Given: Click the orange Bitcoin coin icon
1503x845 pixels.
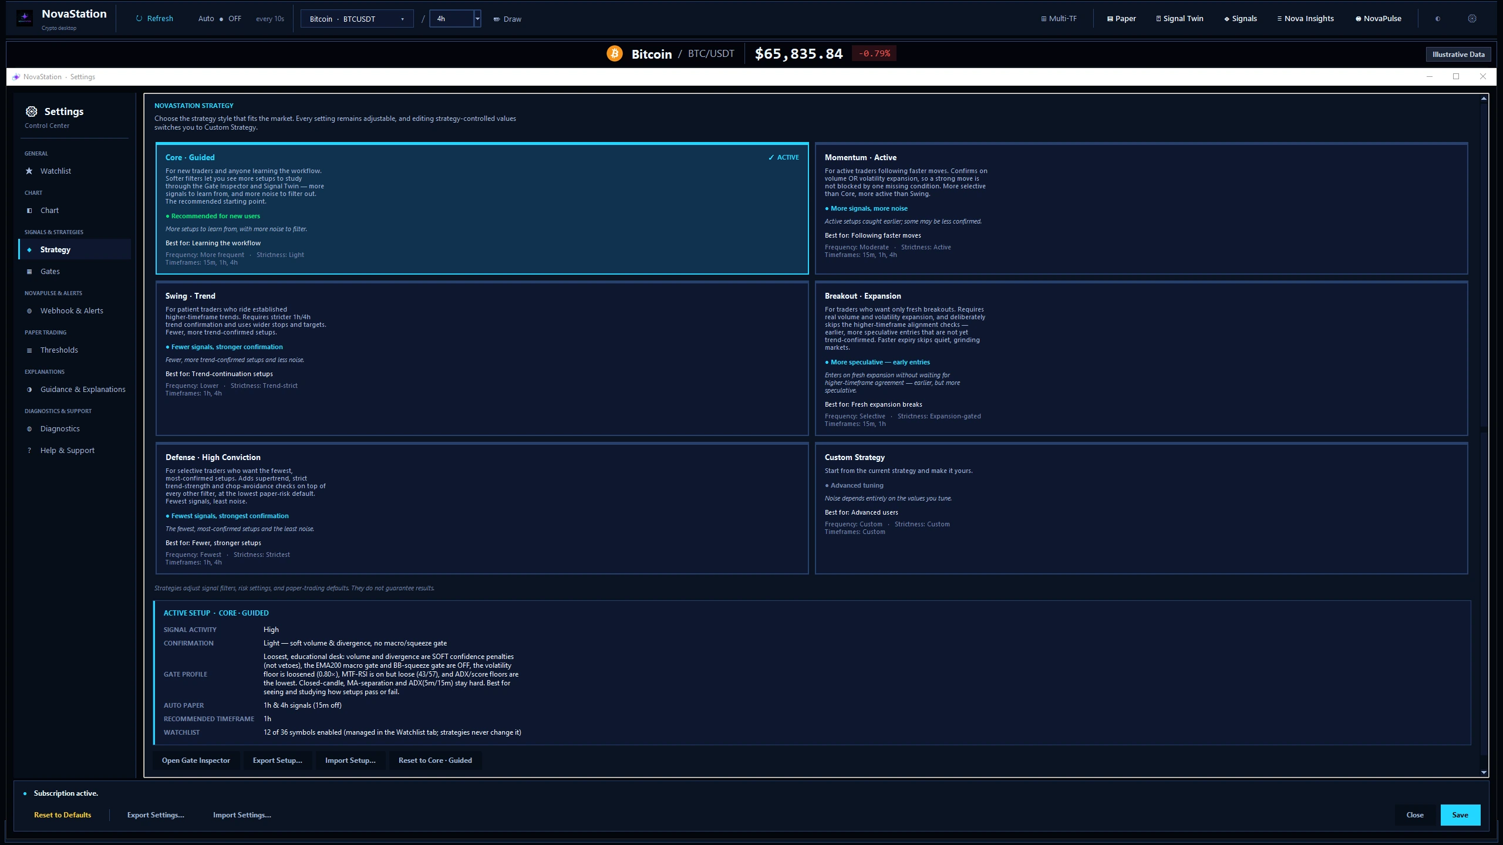Looking at the screenshot, I should (615, 53).
